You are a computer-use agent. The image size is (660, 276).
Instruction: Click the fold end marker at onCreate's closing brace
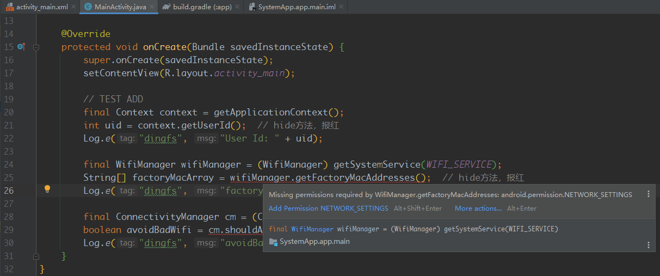36,256
